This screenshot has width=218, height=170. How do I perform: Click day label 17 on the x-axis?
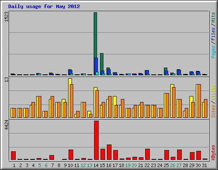(115, 165)
